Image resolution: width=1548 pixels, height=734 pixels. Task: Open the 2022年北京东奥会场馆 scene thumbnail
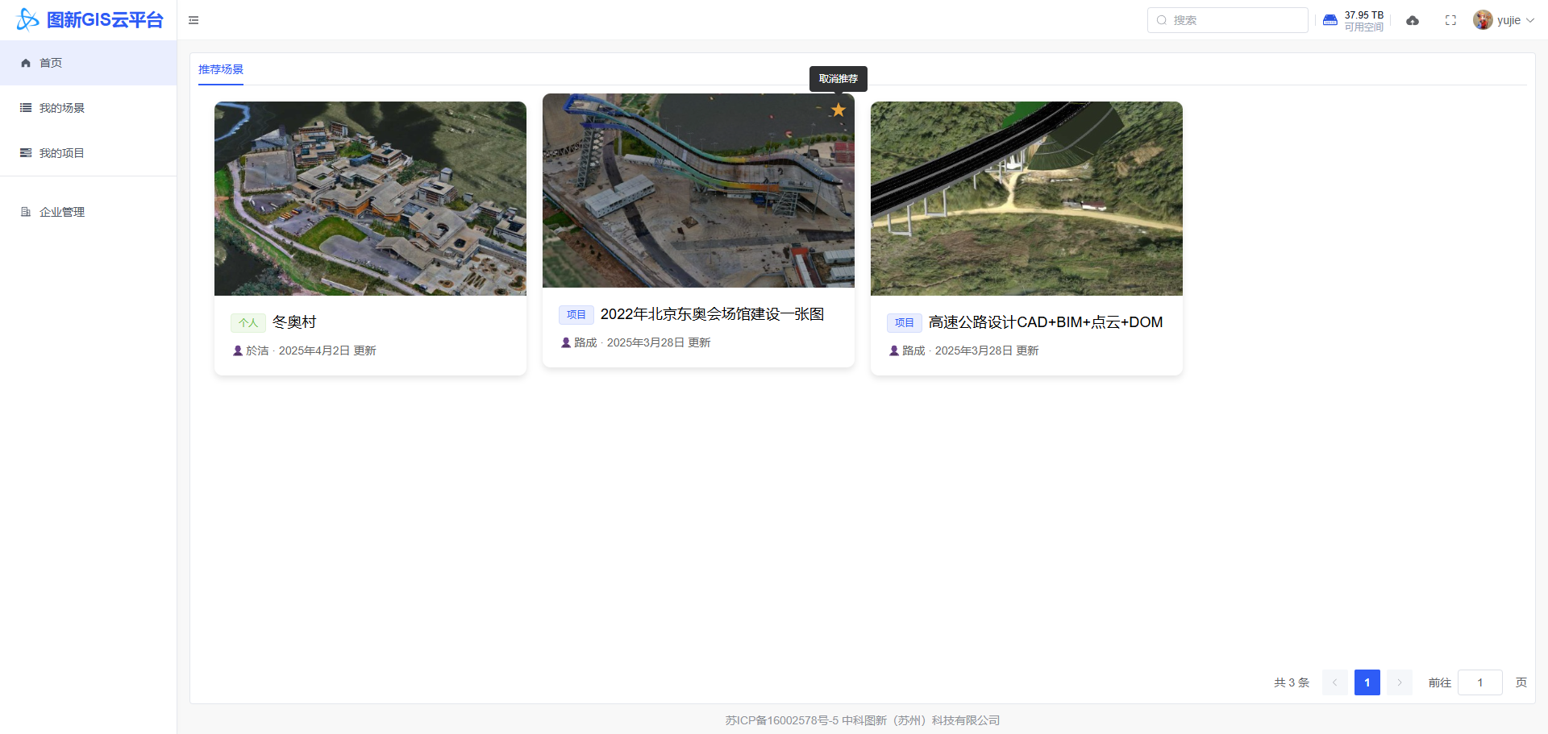pos(698,190)
